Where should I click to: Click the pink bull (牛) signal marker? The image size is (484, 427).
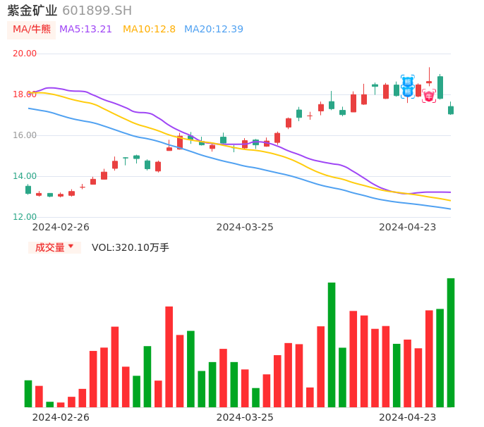coord(429,97)
